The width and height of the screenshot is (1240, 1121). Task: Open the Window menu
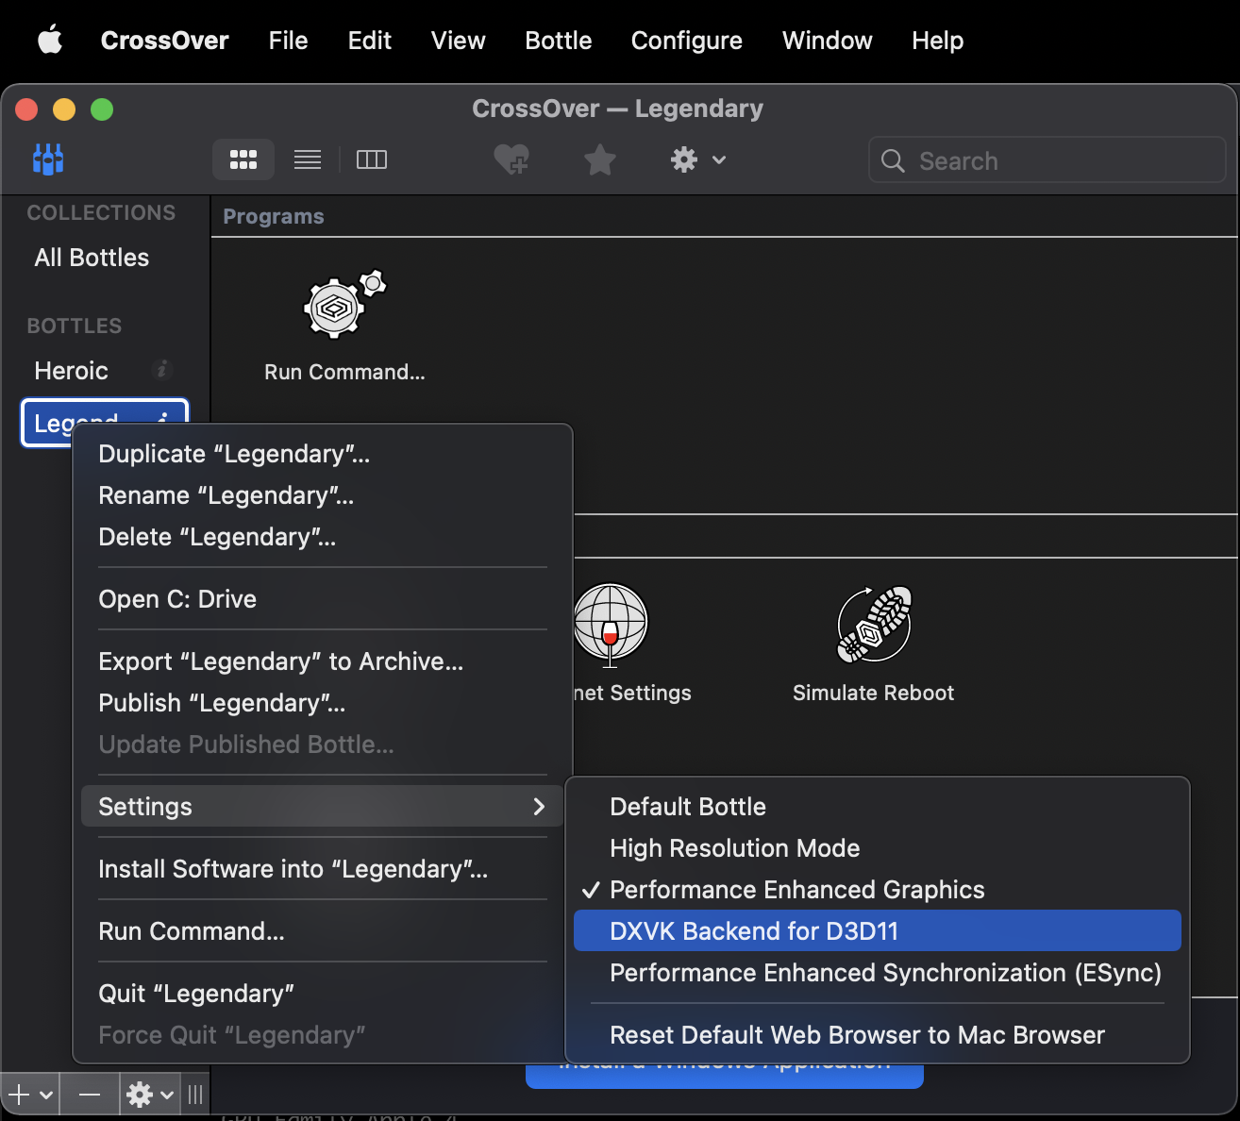coord(828,41)
